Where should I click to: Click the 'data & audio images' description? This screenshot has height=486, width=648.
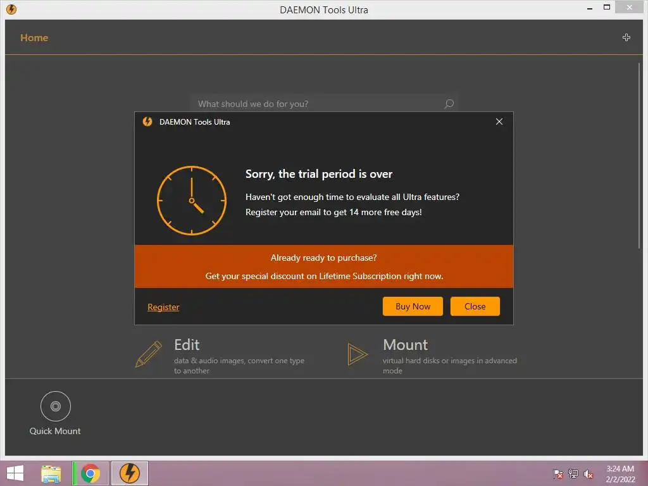click(x=239, y=365)
